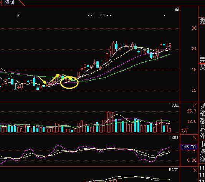The width and height of the screenshot is (205, 182).
Task: Click the yellow circle annotation on chart
Action: [x=69, y=83]
